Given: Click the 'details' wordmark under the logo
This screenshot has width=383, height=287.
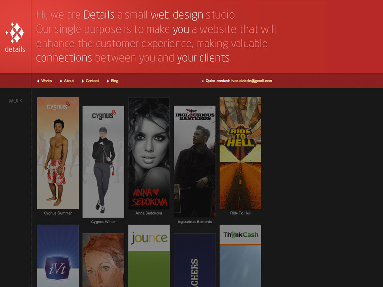Looking at the screenshot, I should point(15,49).
